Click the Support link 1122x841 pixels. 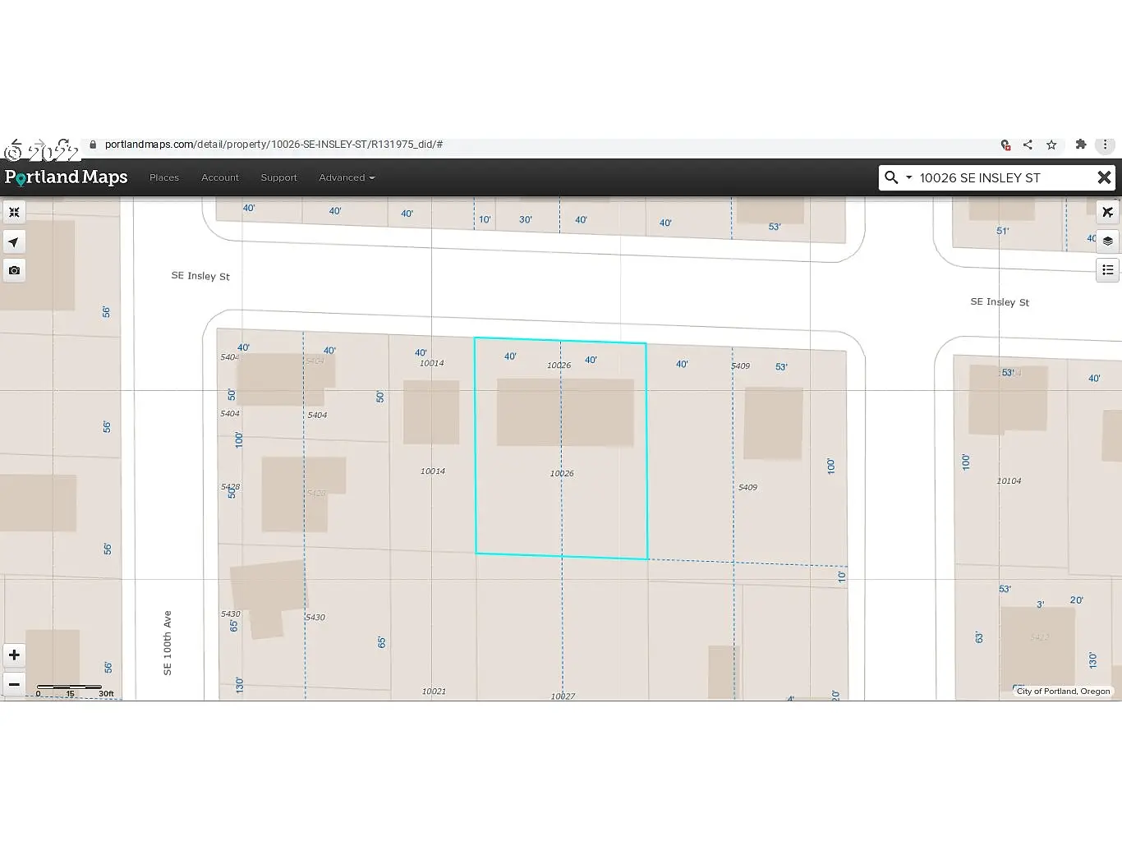(x=278, y=177)
